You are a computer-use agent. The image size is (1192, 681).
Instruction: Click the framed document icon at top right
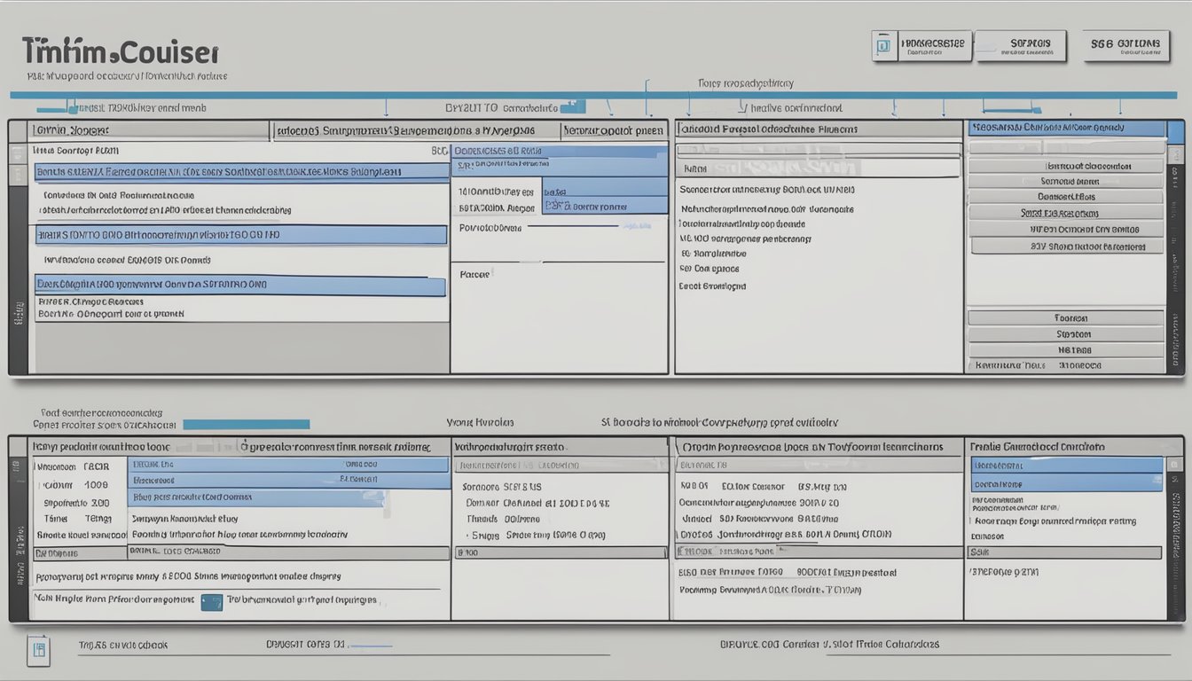(883, 43)
